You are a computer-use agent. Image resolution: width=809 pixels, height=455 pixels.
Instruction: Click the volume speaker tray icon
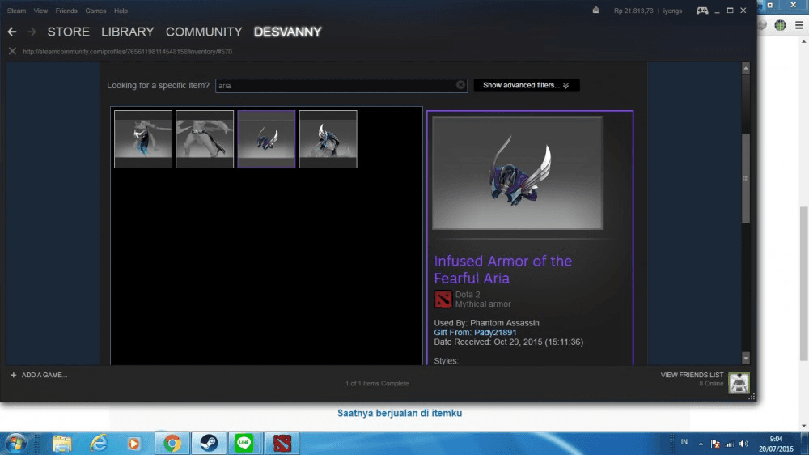[743, 444]
